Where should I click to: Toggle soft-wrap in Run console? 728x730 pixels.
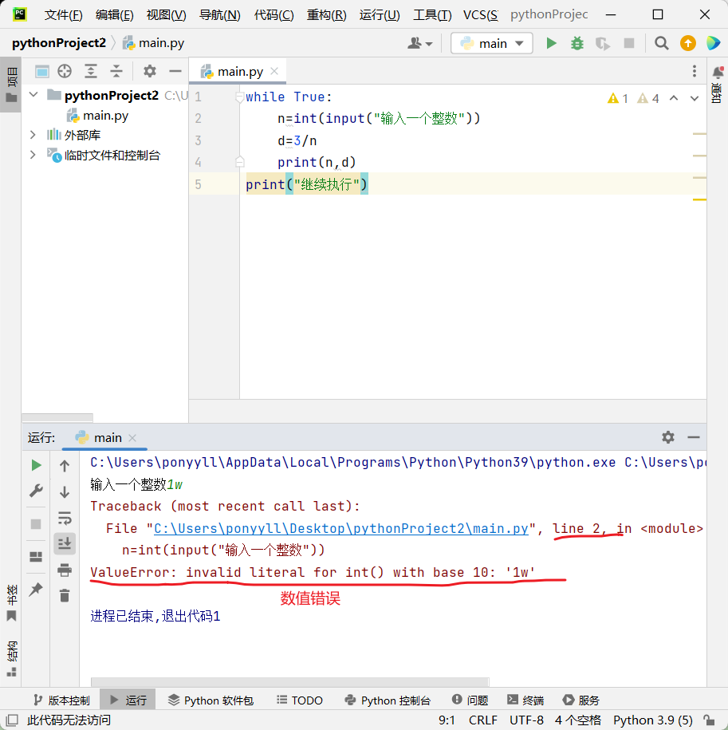point(65,519)
